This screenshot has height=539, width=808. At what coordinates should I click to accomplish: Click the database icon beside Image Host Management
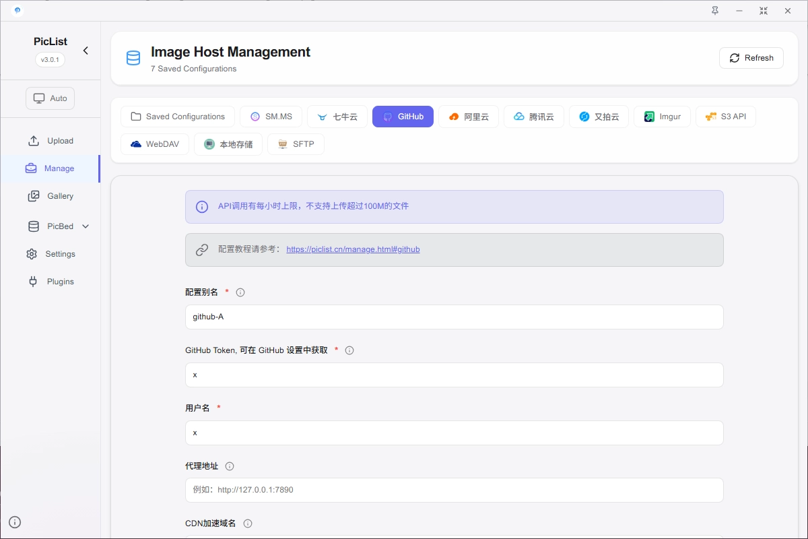point(133,58)
